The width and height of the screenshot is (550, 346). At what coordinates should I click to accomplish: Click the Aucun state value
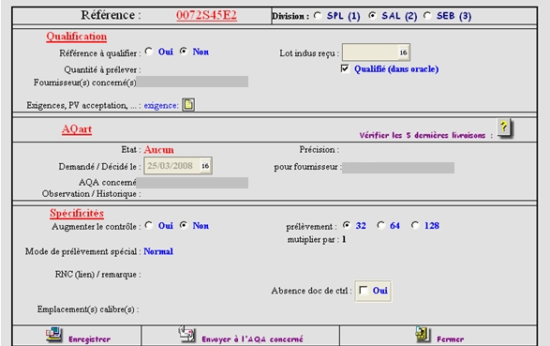tap(159, 150)
